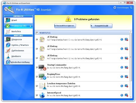Click the Diagnose monitor icon
Screen dimensions: 136x103
pos(8,40)
